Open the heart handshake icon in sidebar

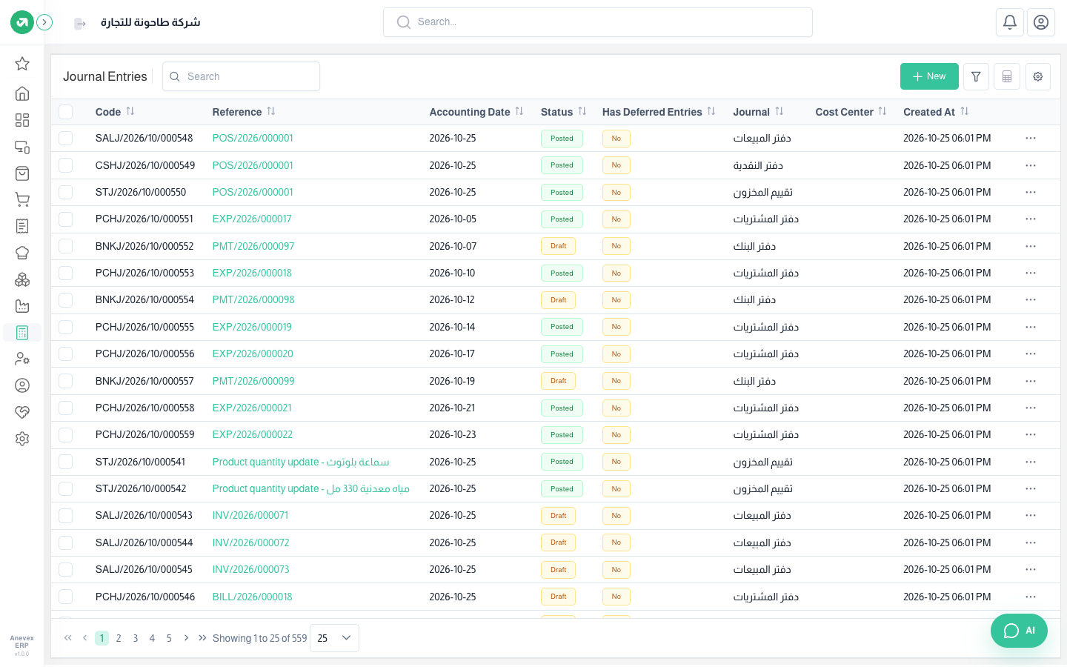tap(22, 412)
